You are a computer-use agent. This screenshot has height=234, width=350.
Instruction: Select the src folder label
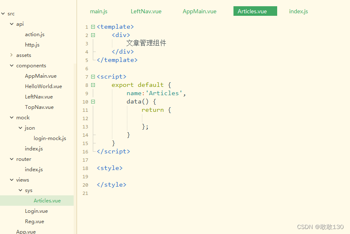11,14
